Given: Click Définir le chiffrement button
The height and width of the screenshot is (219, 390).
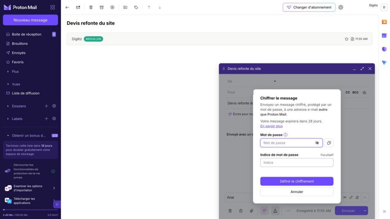Looking at the screenshot, I should pos(297,181).
